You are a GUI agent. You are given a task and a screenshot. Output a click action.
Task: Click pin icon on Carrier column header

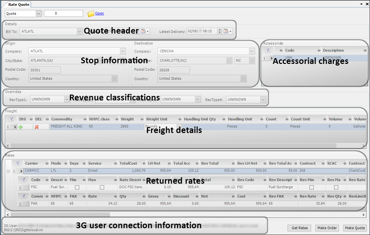[x=47, y=164]
